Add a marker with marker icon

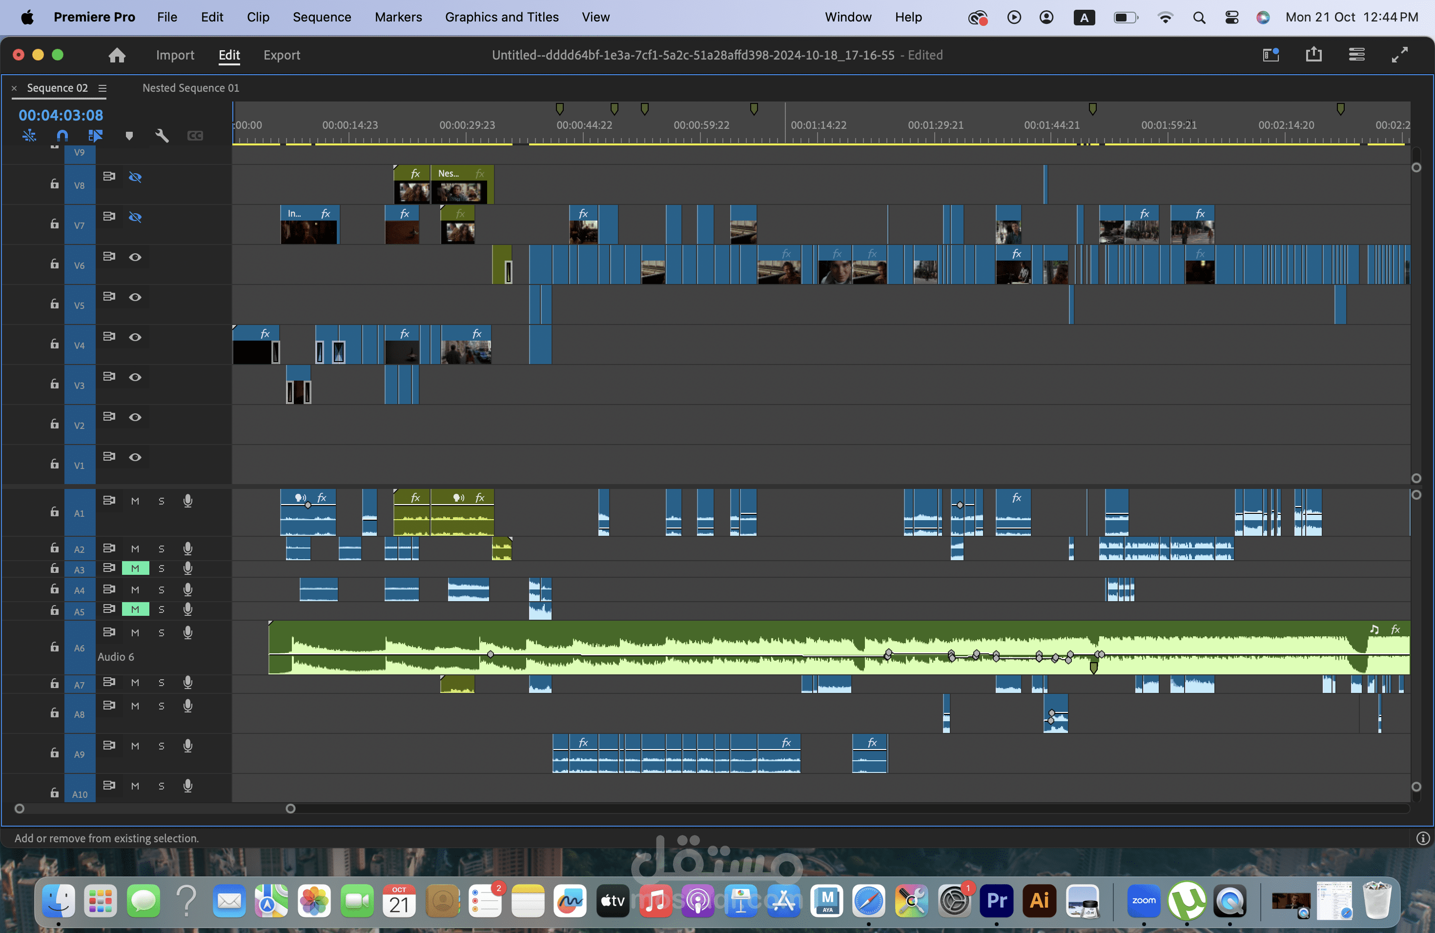coord(129,136)
